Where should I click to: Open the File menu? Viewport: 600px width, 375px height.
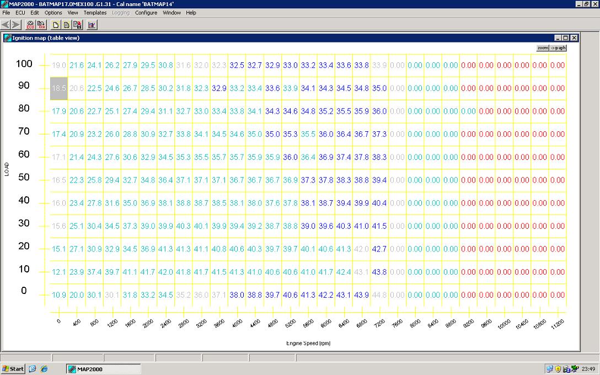click(x=7, y=13)
